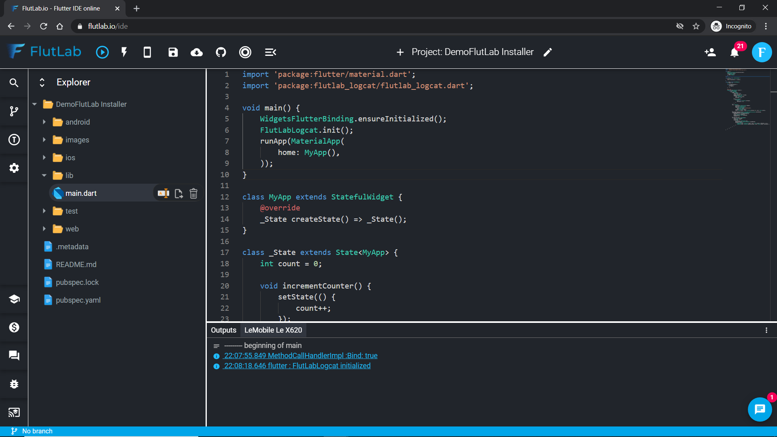Click the Project: DemoFlutLab Installer title

[473, 52]
